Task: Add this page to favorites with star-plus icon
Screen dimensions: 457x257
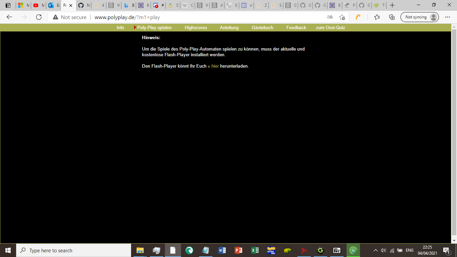Action: (342, 17)
